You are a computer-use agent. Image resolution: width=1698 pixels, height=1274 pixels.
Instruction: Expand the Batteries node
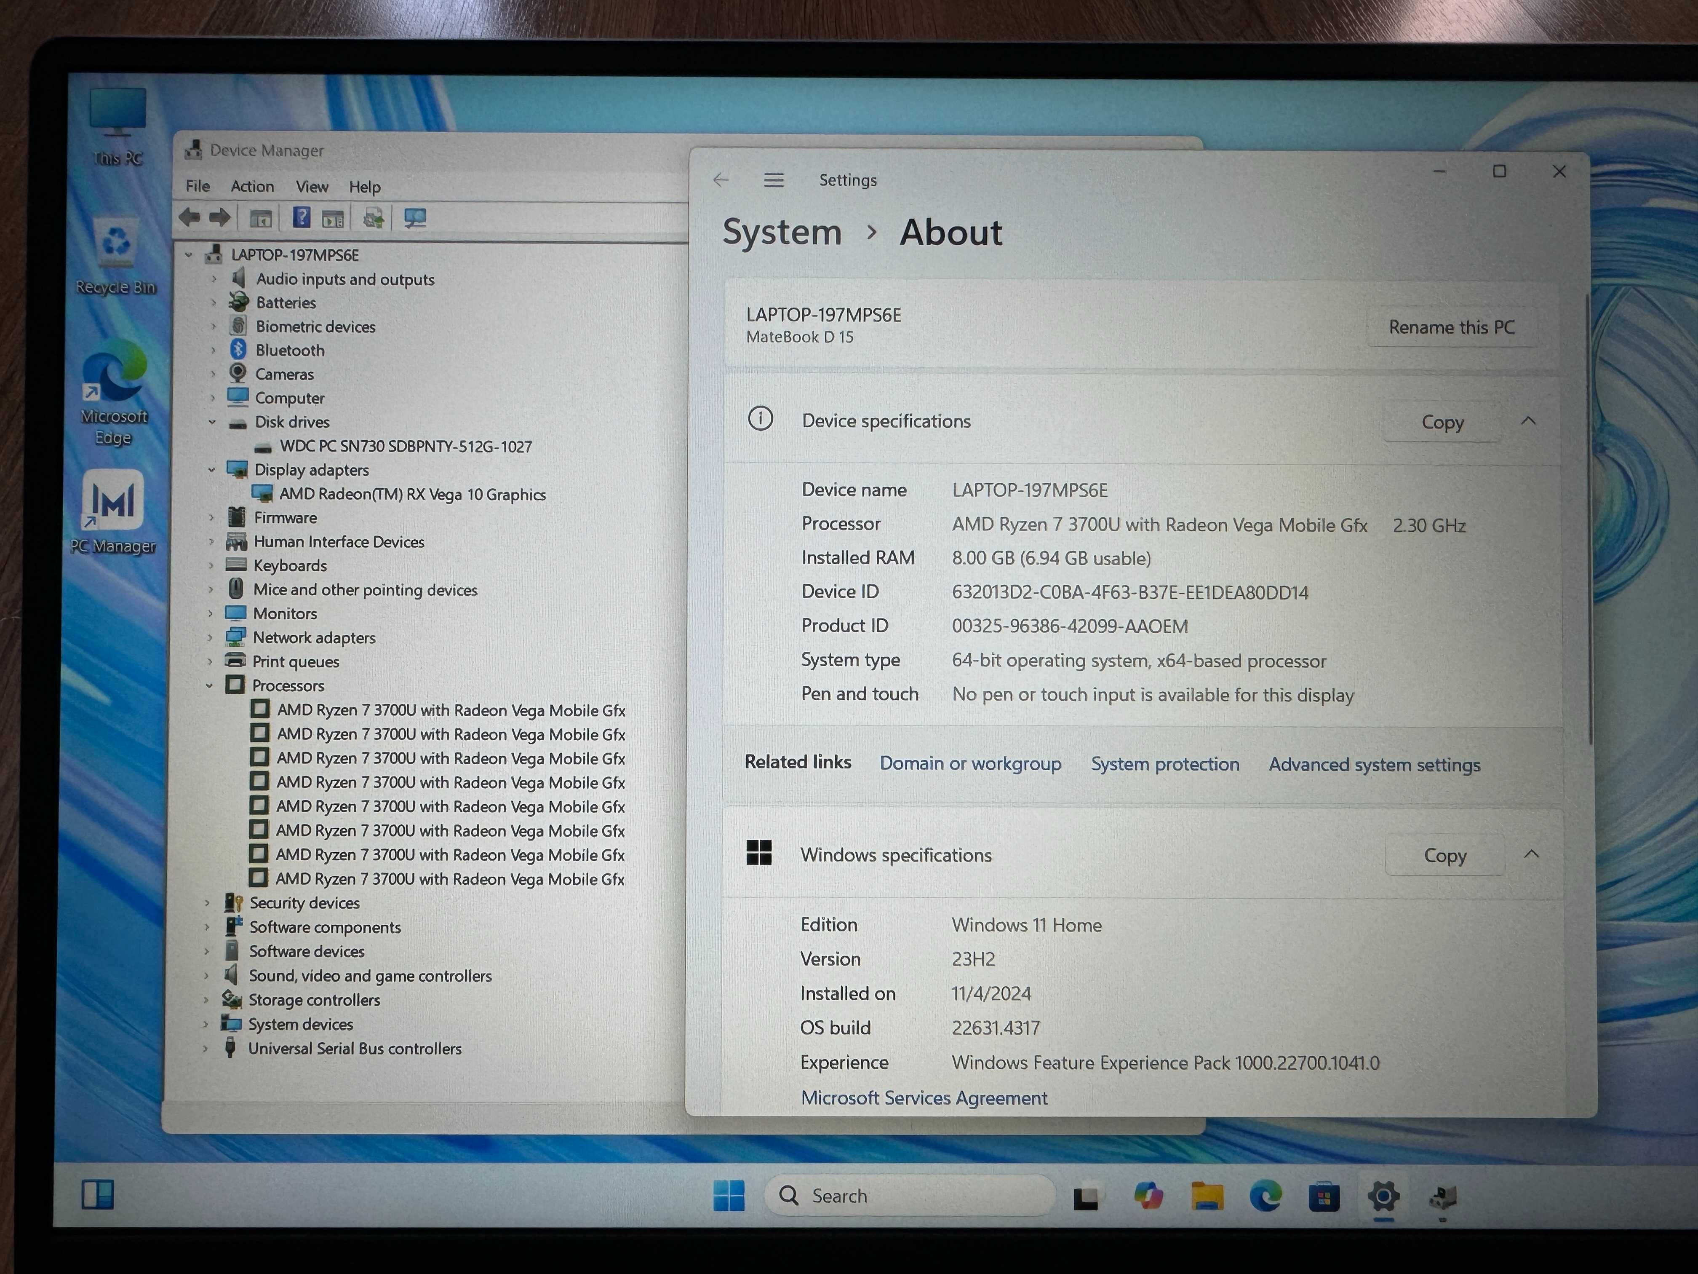point(214,302)
